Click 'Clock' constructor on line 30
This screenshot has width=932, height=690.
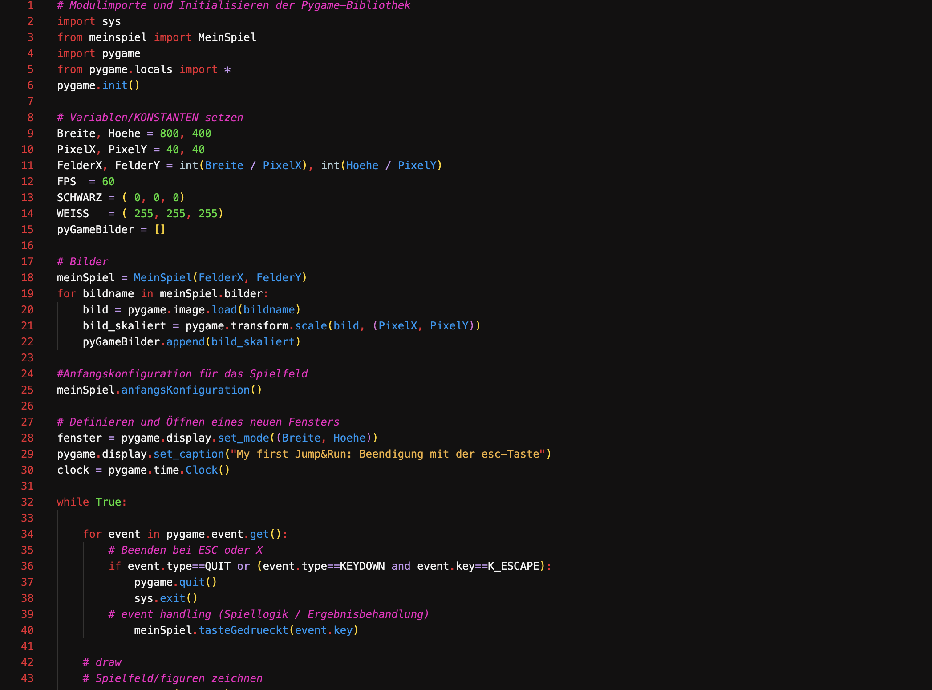201,470
